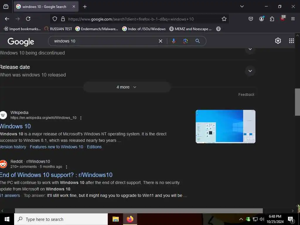This screenshot has width=300, height=225.
Task: Open a new browser tab
Action: pos(85,7)
